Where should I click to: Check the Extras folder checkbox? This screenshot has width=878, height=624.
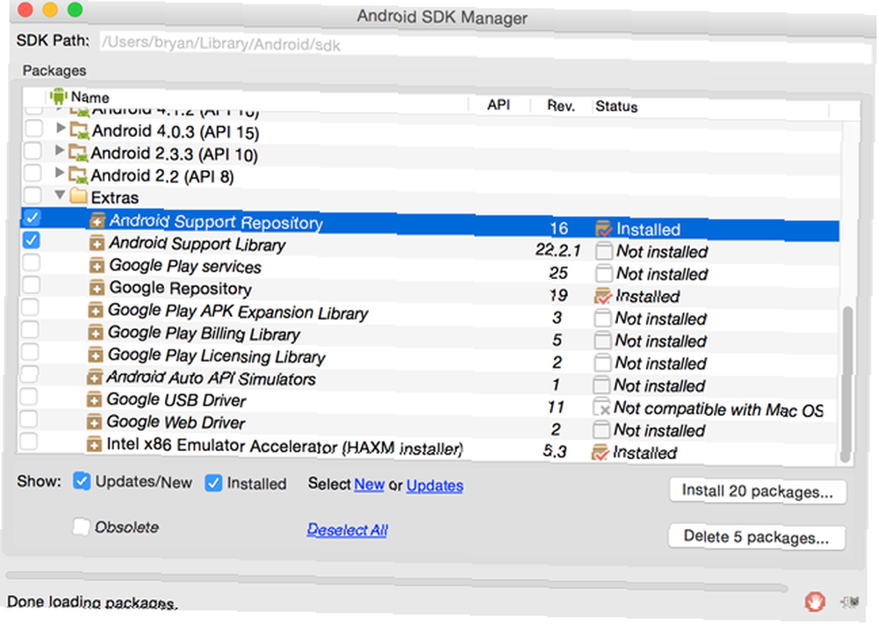(32, 196)
